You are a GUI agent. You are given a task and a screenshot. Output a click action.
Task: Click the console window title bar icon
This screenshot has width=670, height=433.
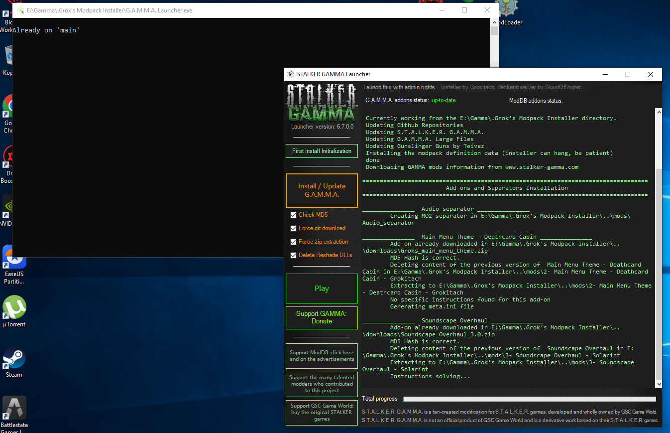pos(20,10)
